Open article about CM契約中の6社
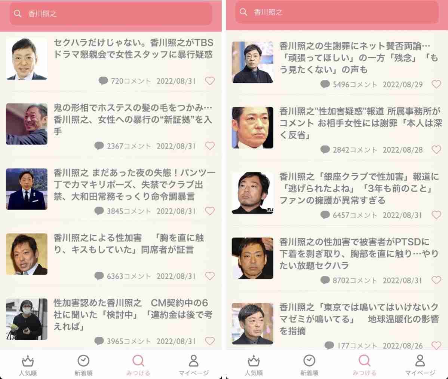 click(133, 314)
